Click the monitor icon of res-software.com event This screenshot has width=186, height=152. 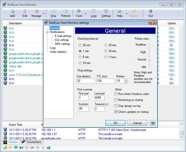[x=5, y=138]
